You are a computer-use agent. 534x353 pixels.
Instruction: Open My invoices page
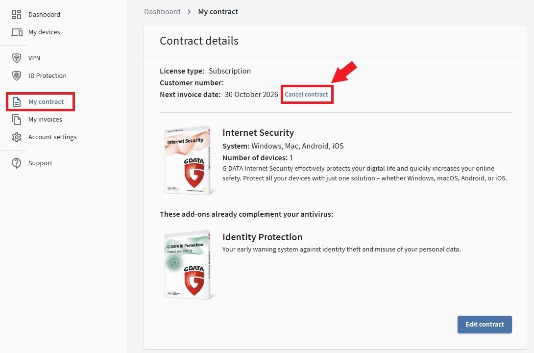point(45,120)
